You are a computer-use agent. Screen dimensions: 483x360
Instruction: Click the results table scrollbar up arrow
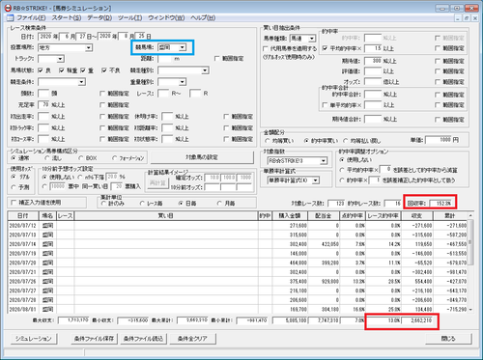(x=470, y=215)
